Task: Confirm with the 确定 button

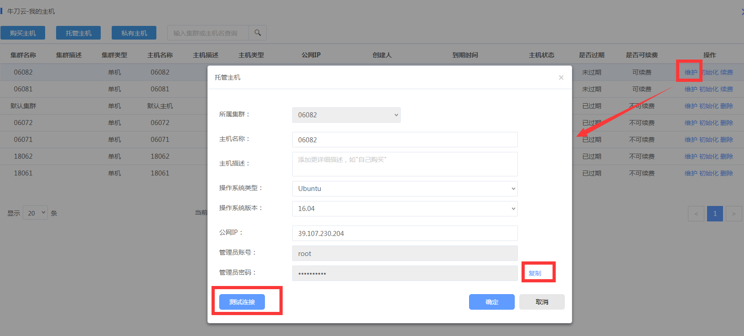Action: tap(492, 302)
